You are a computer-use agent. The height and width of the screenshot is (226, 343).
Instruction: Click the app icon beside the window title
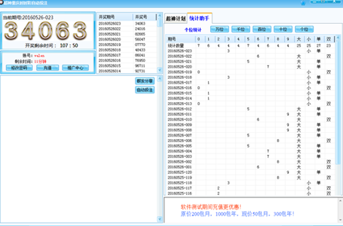[x=2, y=3]
